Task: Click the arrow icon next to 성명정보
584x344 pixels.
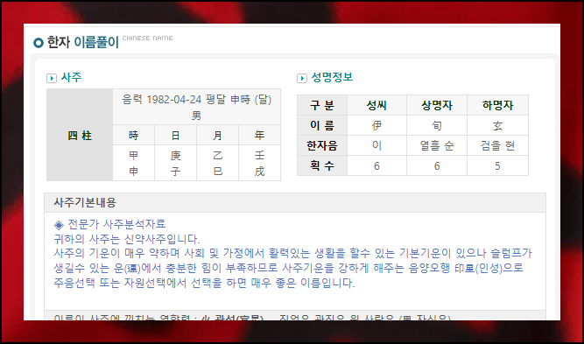Action: 302,78
